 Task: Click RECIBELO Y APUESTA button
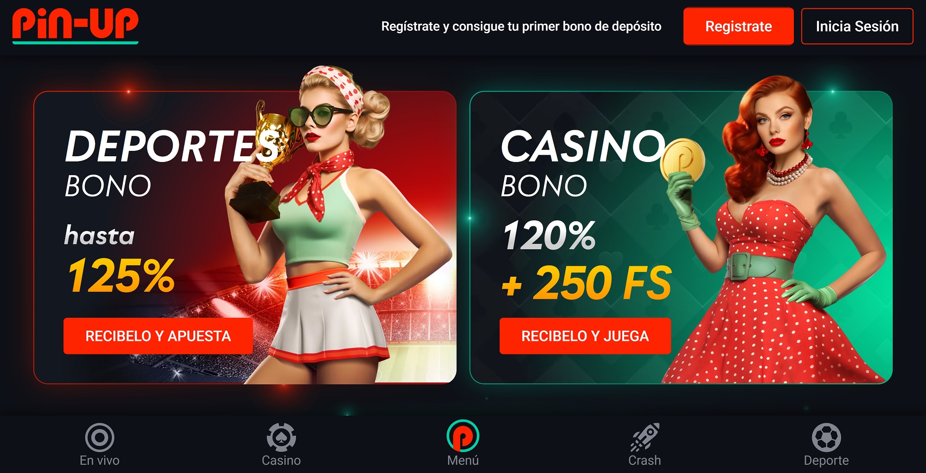[158, 336]
